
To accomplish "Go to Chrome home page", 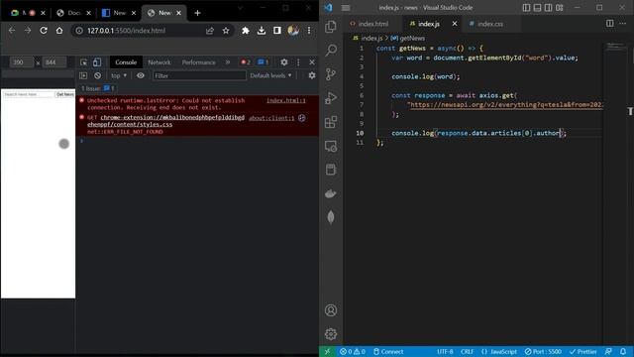I will click(59, 31).
